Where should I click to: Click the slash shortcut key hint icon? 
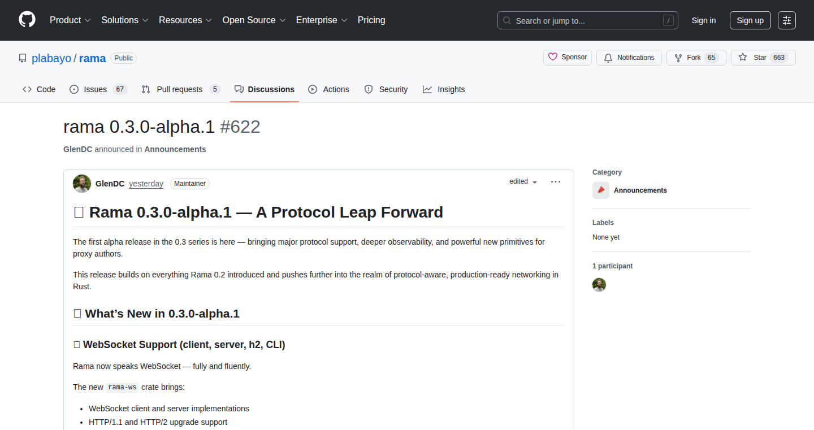668,20
